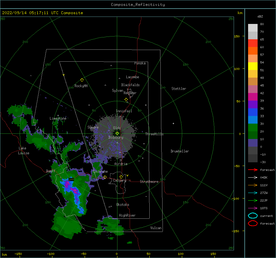The image size is (276, 258).
Task: Pick the orange 60 dBZ color swatch
Action: tap(253, 51)
